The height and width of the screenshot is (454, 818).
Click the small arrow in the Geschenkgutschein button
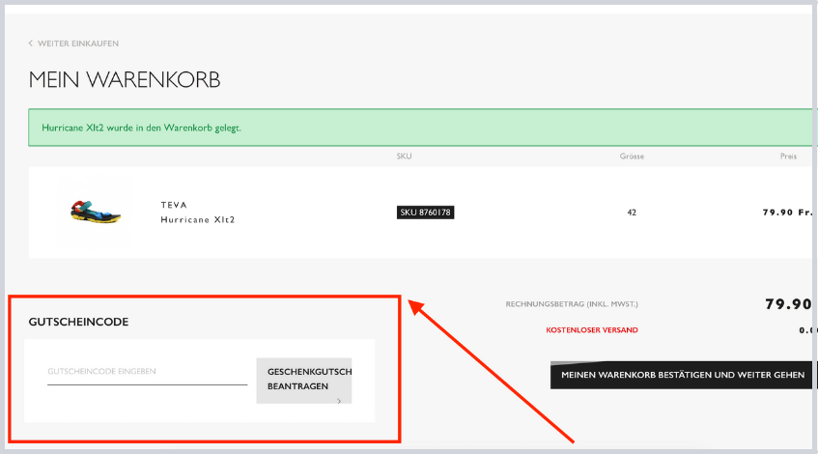coord(339,398)
